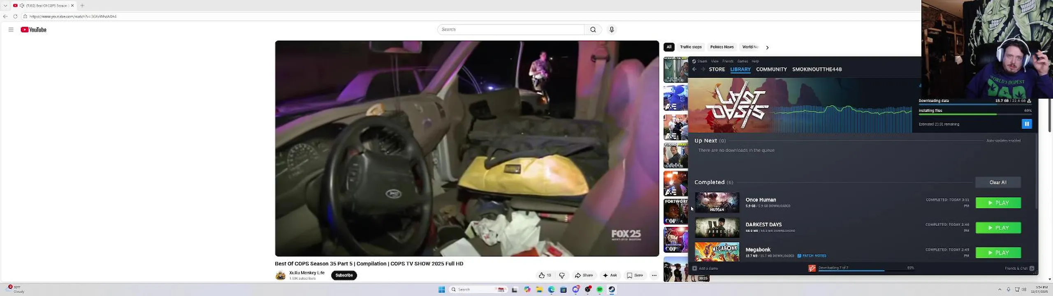
Task: Close the Best Of COPS browser tab
Action: (x=72, y=5)
